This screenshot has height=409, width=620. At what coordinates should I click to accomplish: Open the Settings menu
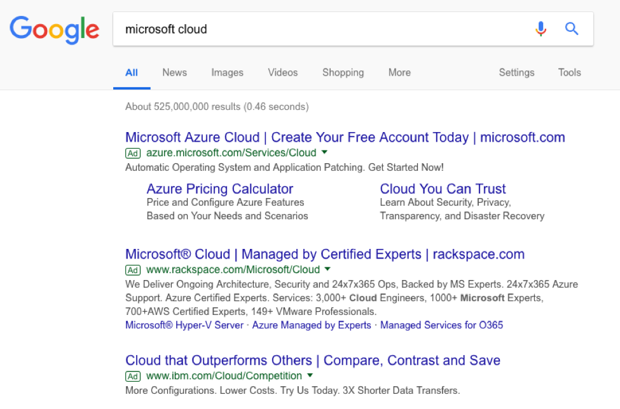(x=516, y=72)
